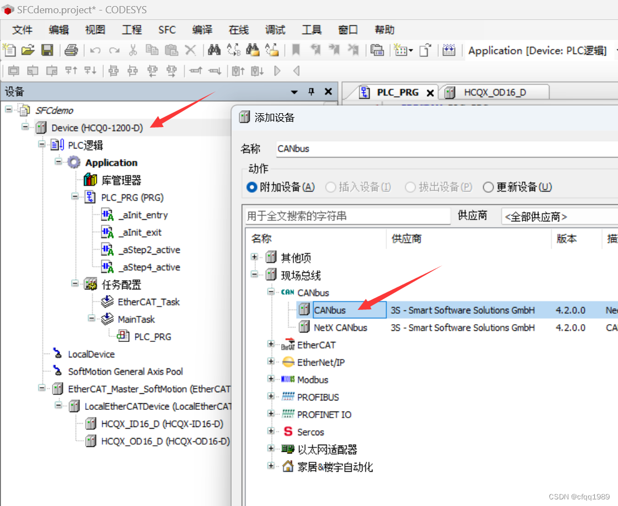Select the CANbus 4.2.0.0 device row
618x506 pixels.
(x=457, y=310)
